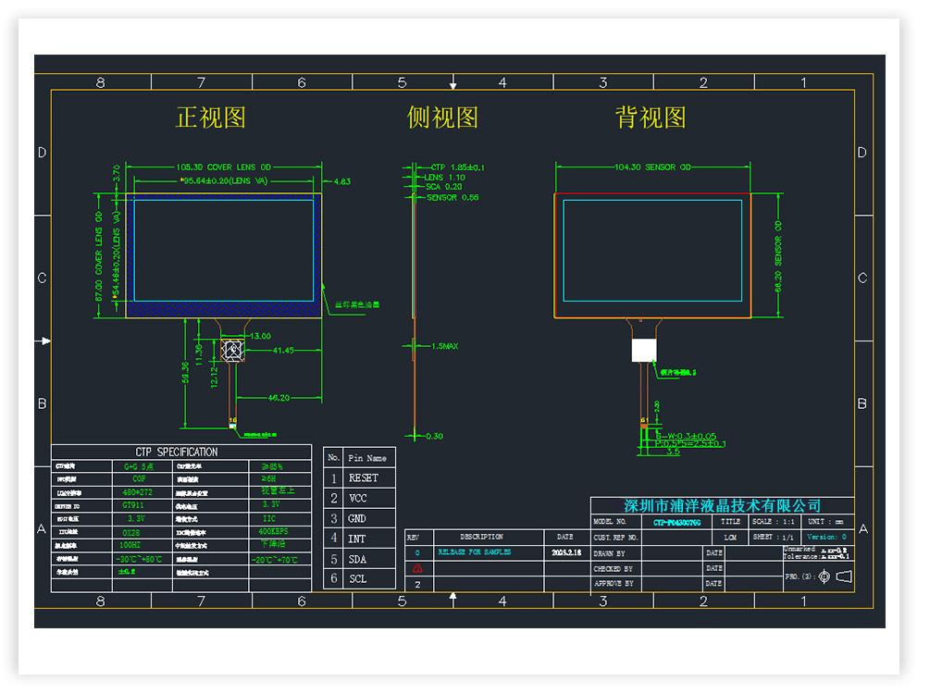
Task: Select the RESET pin name
Action: point(364,478)
